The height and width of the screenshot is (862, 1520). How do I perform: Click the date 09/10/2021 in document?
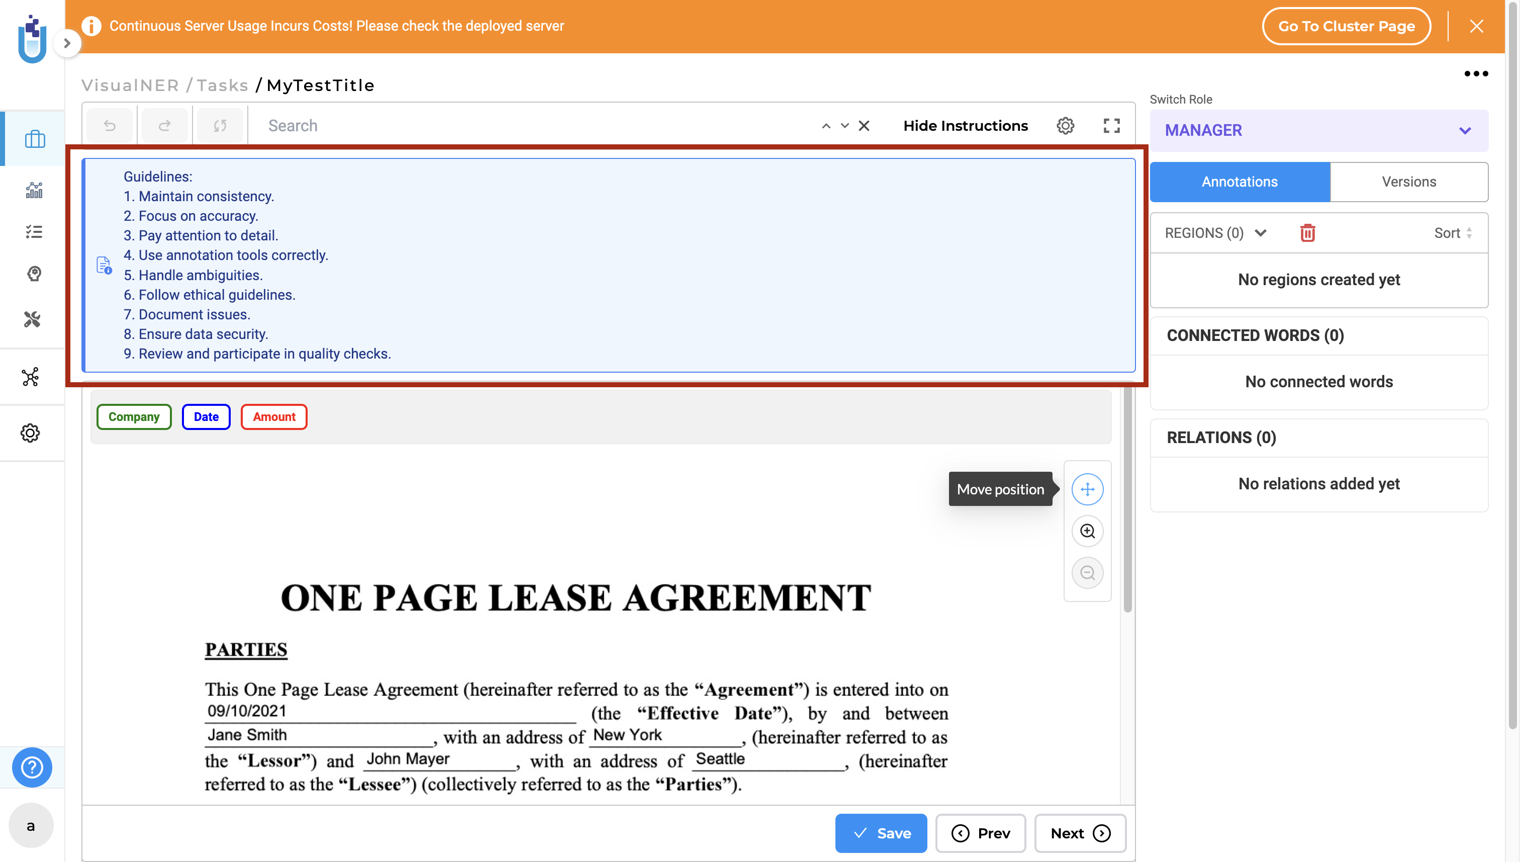point(247,711)
